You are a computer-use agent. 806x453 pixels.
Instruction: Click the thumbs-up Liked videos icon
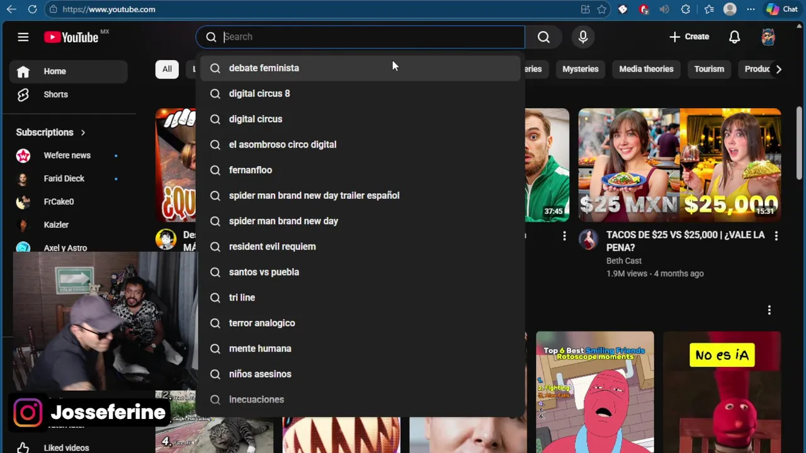23,447
